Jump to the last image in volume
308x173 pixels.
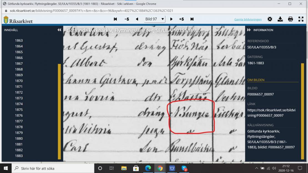192,19
